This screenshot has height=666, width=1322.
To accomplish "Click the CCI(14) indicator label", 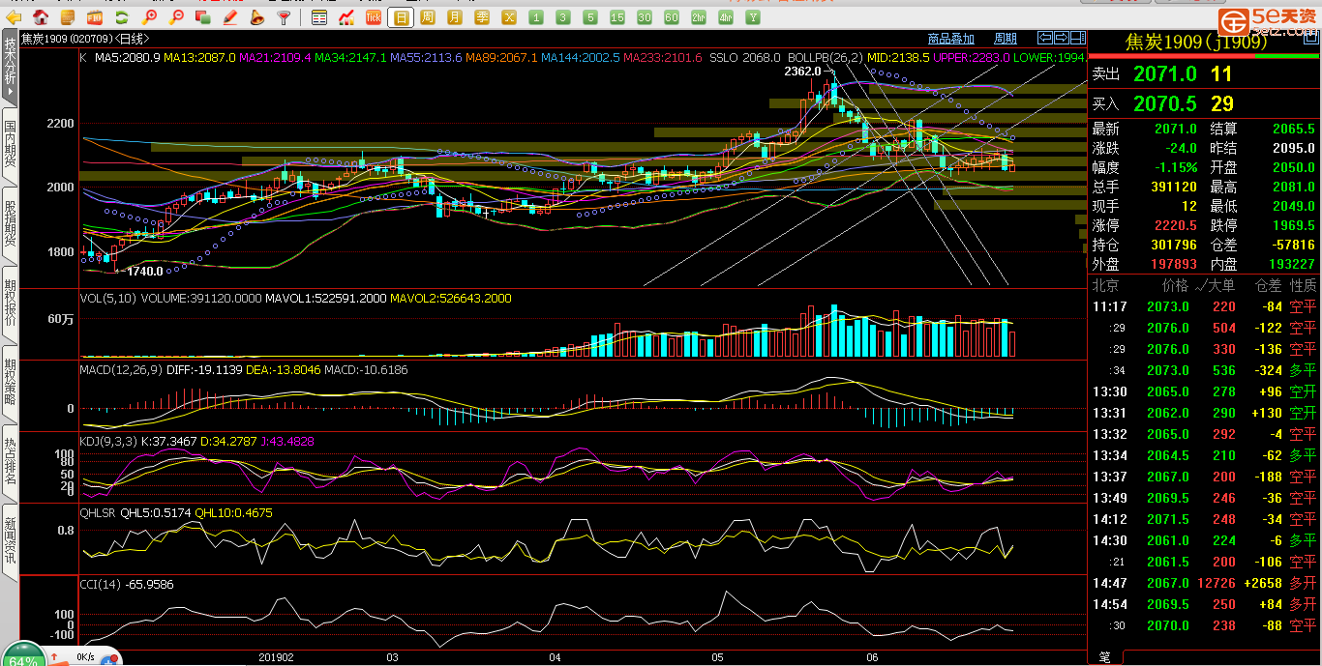I will click(x=101, y=584).
